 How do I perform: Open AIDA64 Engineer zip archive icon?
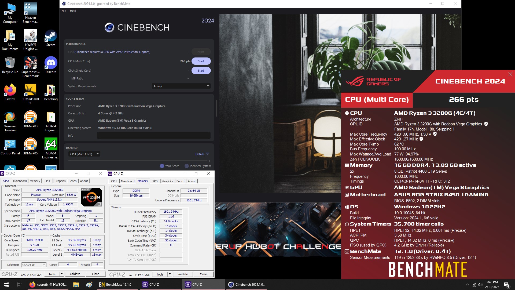51,121
